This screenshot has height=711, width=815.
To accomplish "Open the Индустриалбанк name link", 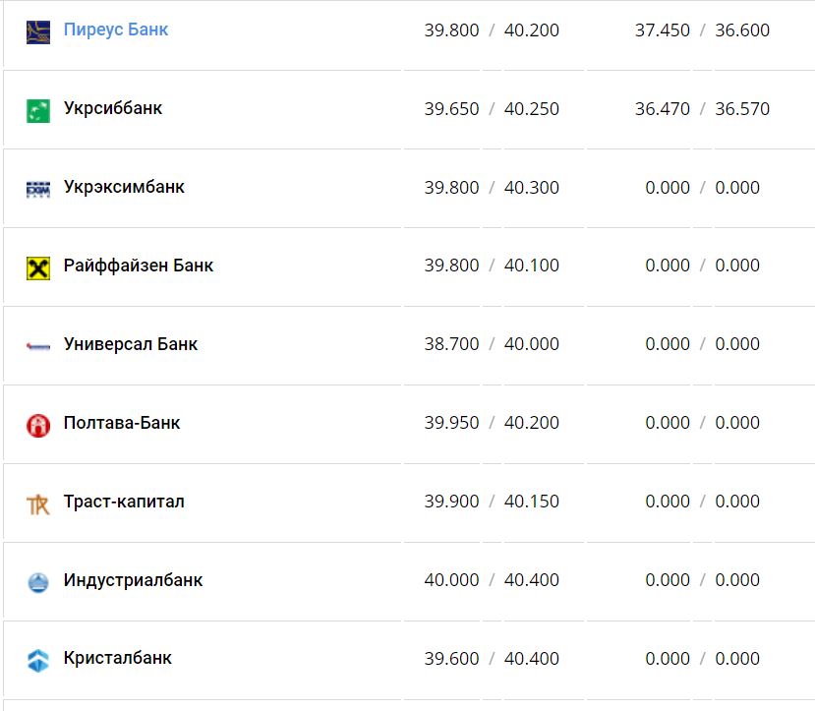I will (133, 580).
